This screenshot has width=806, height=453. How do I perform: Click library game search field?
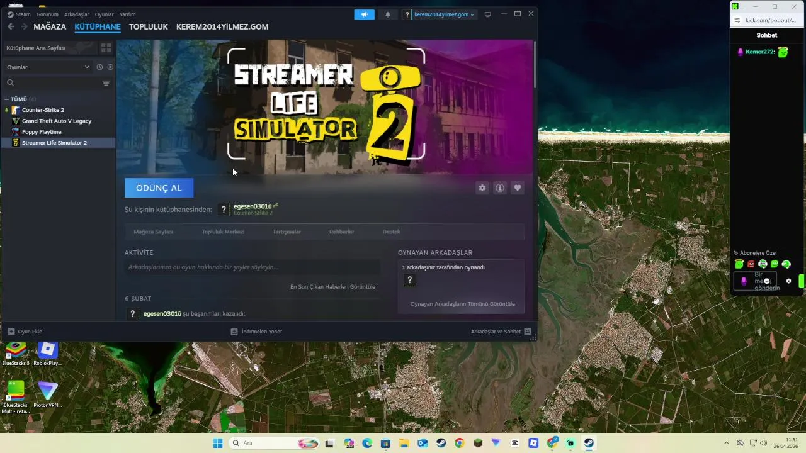(52, 83)
